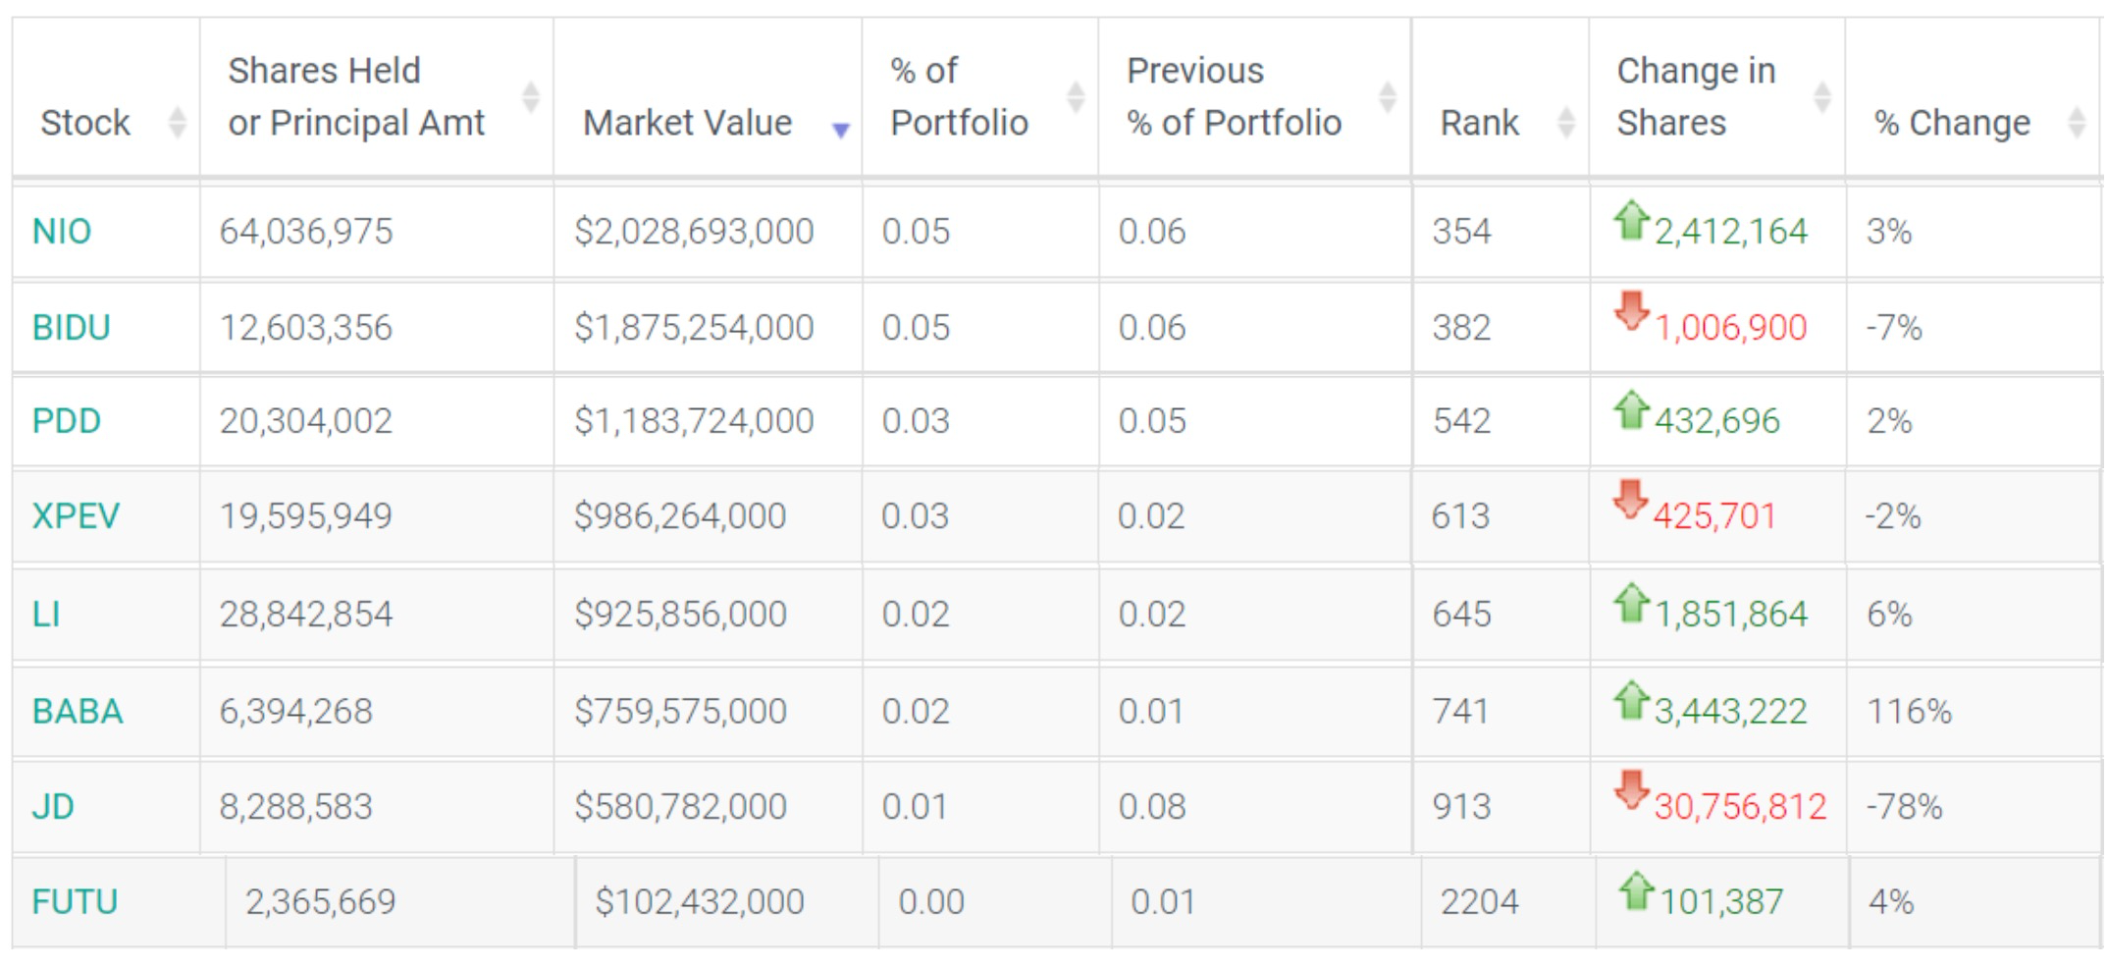Click the red down arrow in JD row
Viewport: 2108px width, 968px height.
(x=1631, y=789)
